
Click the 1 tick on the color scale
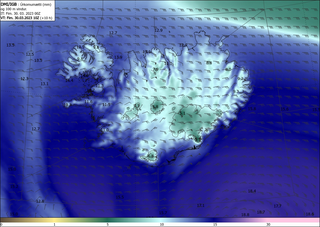[x=54, y=225]
